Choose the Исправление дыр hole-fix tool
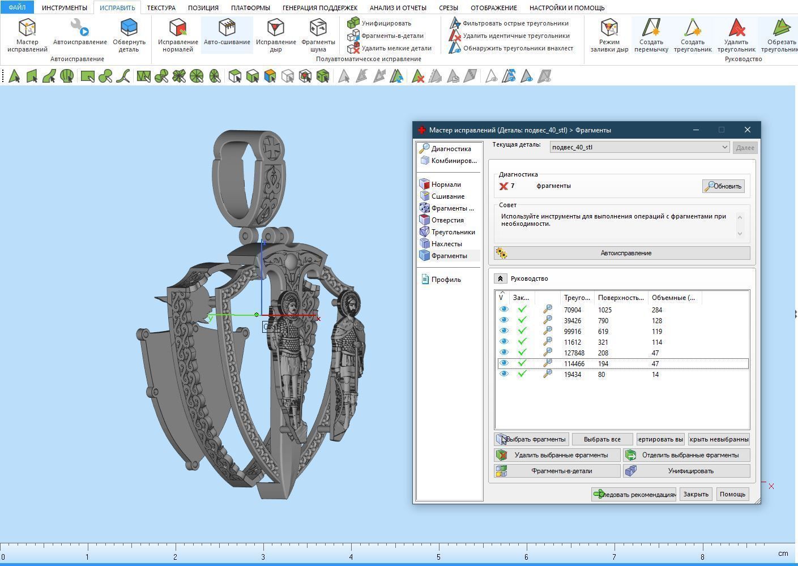Viewport: 798px width, 566px height. 276,35
